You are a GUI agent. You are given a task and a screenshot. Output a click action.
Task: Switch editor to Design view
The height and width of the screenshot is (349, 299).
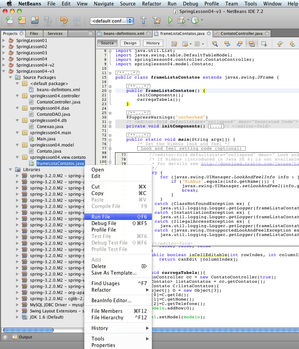click(130, 43)
